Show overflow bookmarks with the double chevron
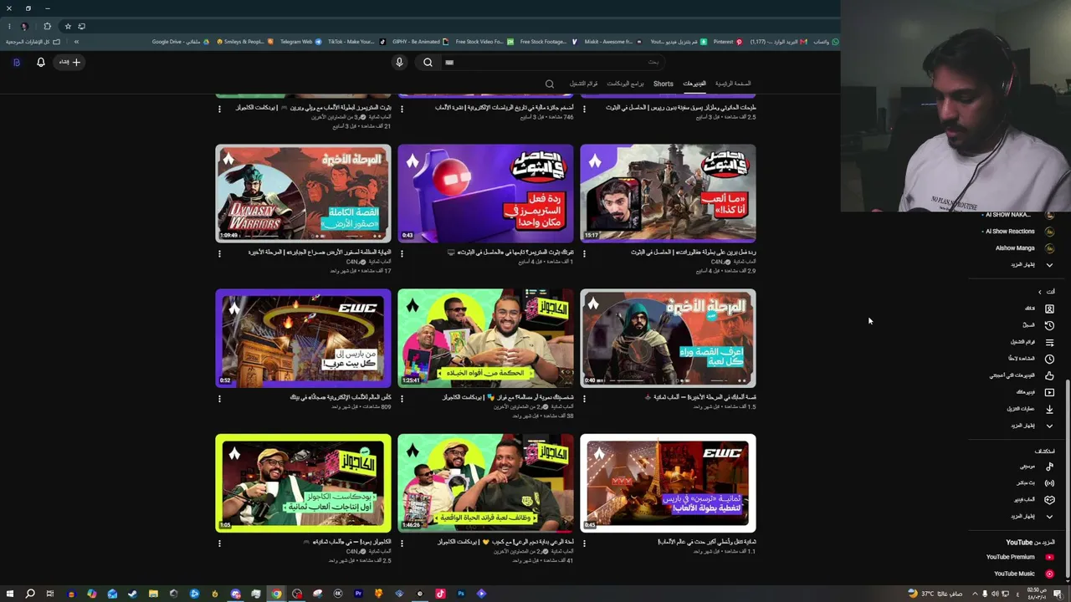Image resolution: width=1071 pixels, height=602 pixels. (x=76, y=42)
